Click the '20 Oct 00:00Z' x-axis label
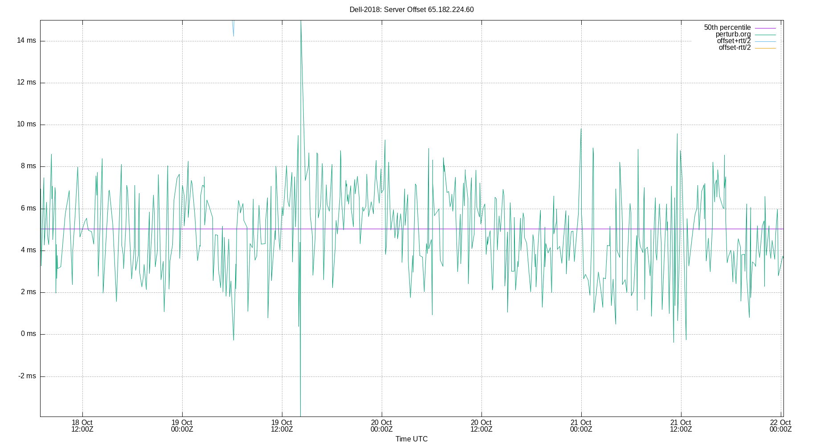 [382, 426]
